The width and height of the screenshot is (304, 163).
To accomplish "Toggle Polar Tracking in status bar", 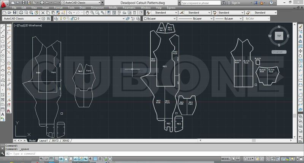I will click(61, 159).
